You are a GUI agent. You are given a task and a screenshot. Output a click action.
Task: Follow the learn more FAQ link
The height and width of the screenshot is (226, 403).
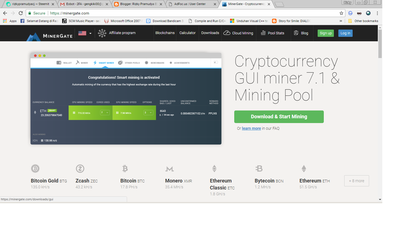click(x=251, y=128)
